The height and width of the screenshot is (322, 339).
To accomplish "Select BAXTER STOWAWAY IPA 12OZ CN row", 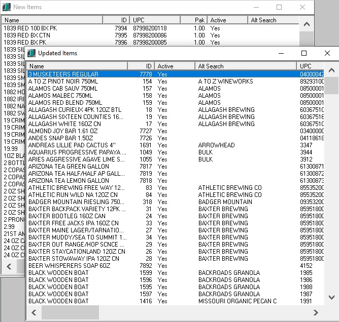I will point(176,259).
